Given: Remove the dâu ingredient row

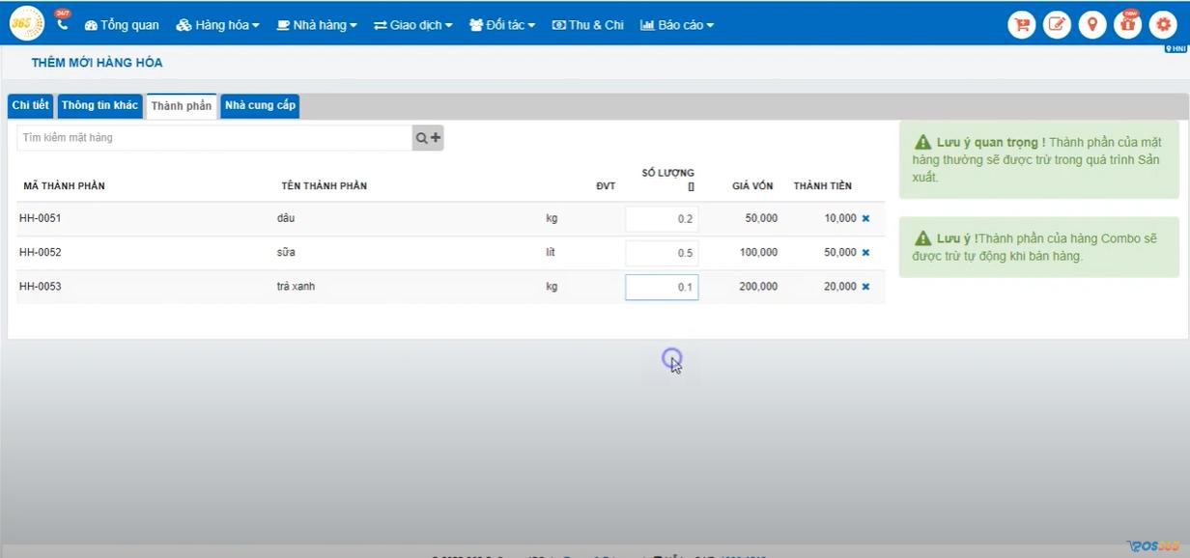Looking at the screenshot, I should (x=865, y=218).
